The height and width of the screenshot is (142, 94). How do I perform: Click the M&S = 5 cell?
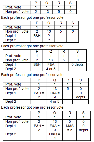(70, 128)
